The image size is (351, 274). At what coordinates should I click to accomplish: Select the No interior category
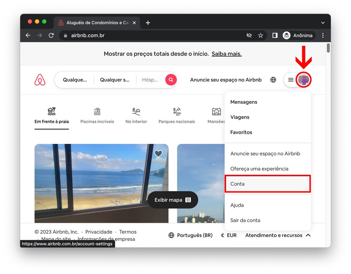click(x=136, y=116)
